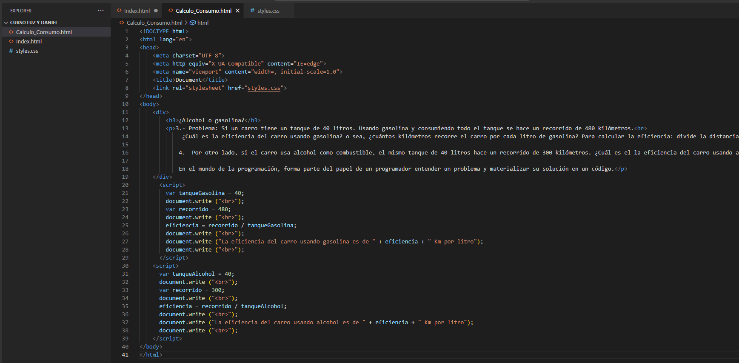Click html element cube icon in breadcrumb
The image size is (739, 363).
point(193,23)
